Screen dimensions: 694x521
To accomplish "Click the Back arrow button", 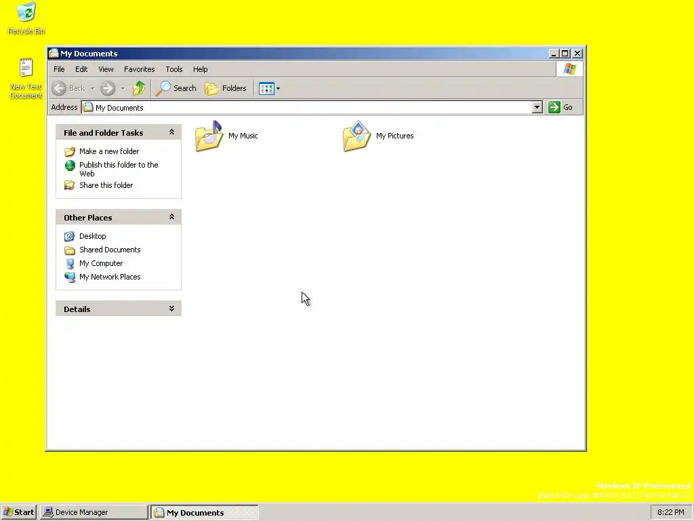I will 59,88.
